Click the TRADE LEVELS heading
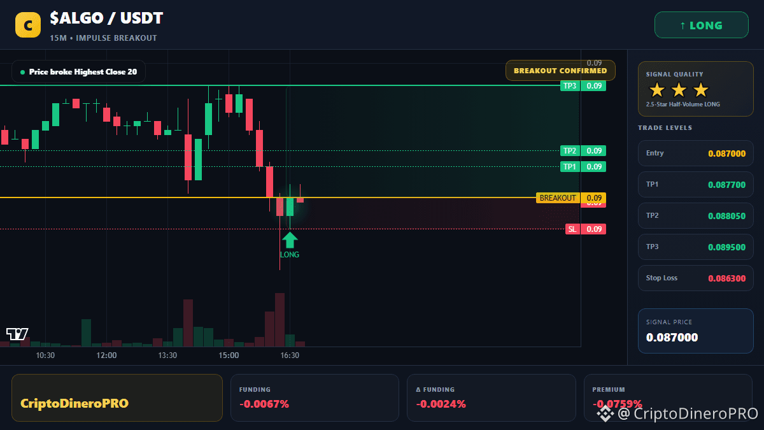Screen dimensions: 764x430 [665, 128]
